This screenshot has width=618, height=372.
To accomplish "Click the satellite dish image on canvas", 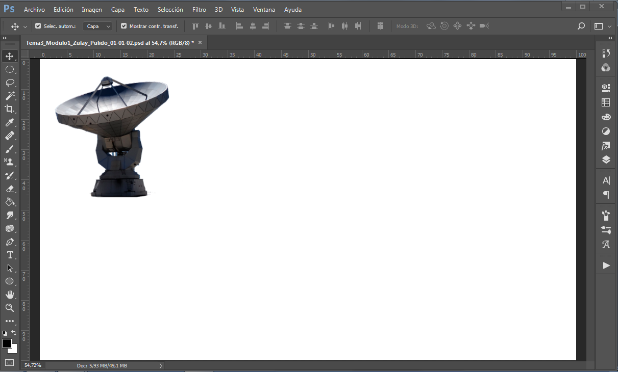I will click(x=112, y=137).
